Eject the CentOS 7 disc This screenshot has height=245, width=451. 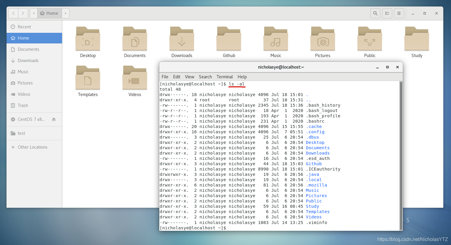(54, 119)
